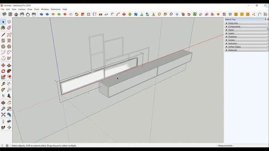Open the Extensions menu

click(x=55, y=9)
